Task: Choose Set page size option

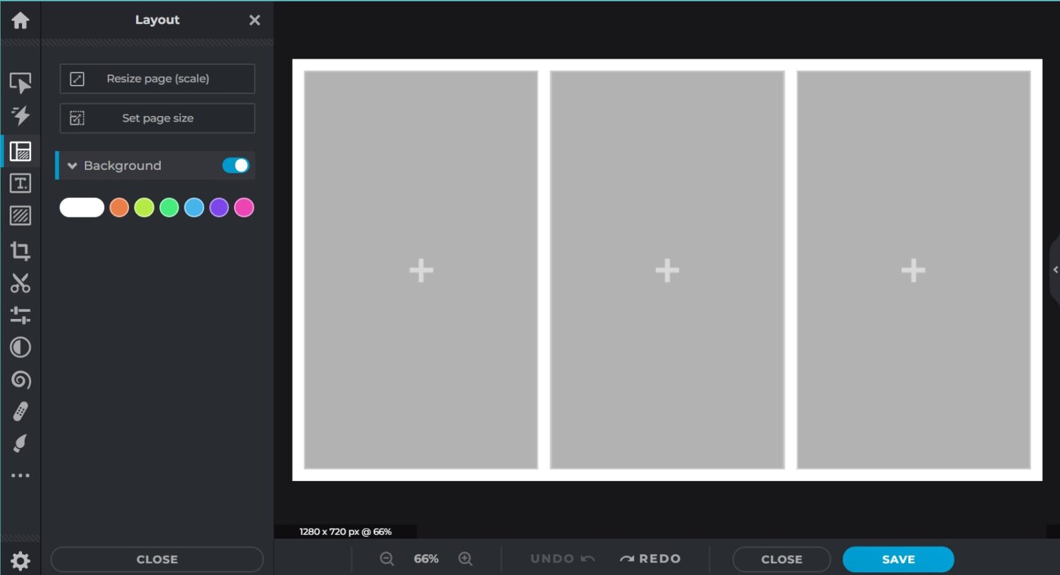Action: (157, 118)
